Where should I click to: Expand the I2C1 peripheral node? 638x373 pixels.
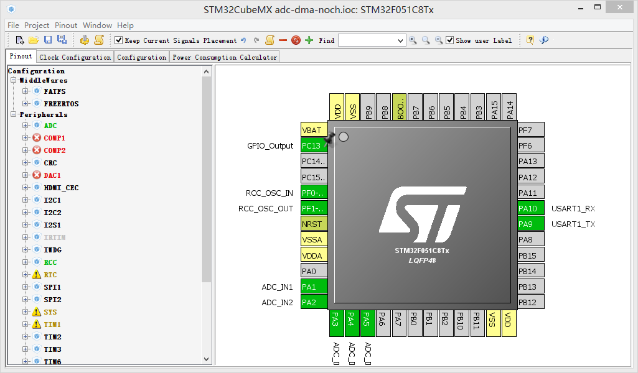[x=26, y=200]
